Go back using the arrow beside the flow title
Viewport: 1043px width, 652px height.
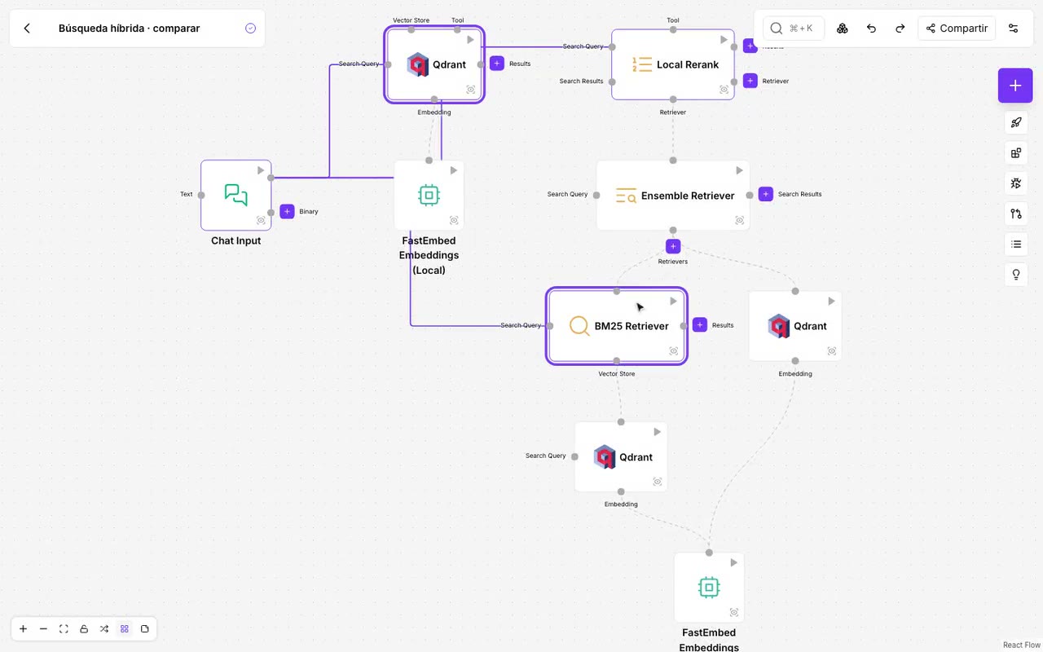pos(27,29)
